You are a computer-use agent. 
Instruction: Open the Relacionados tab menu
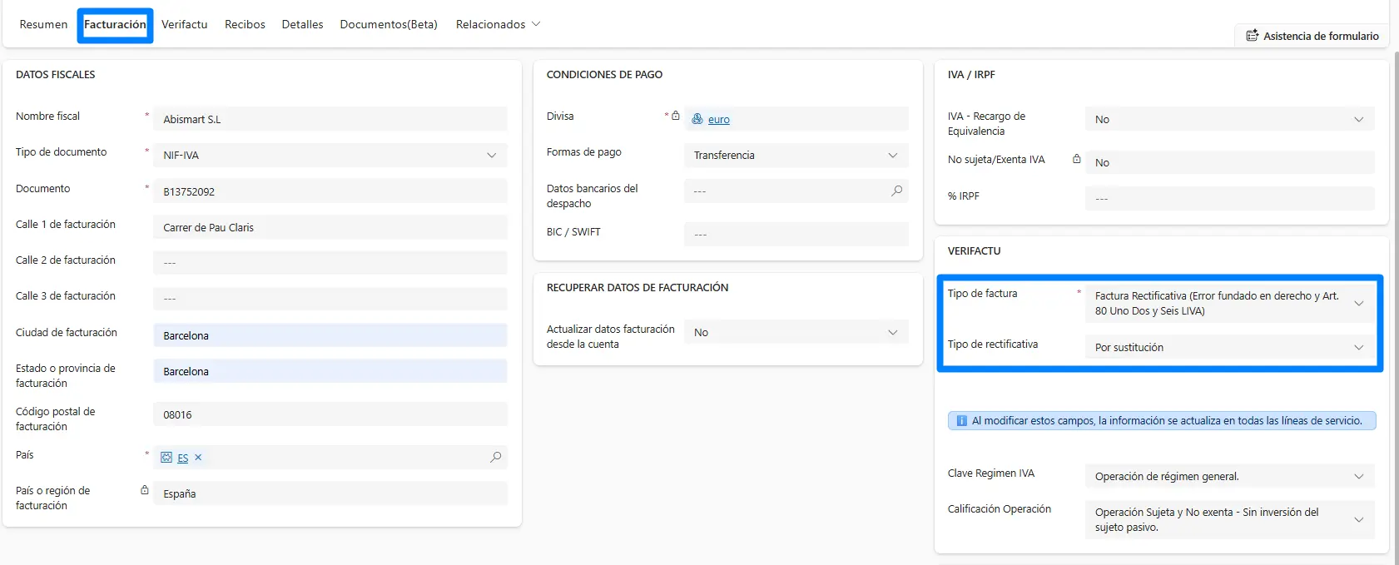pos(498,24)
